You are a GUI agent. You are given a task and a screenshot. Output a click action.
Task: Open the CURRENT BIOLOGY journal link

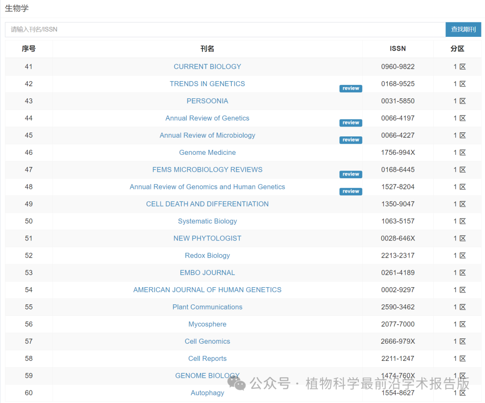pos(207,66)
